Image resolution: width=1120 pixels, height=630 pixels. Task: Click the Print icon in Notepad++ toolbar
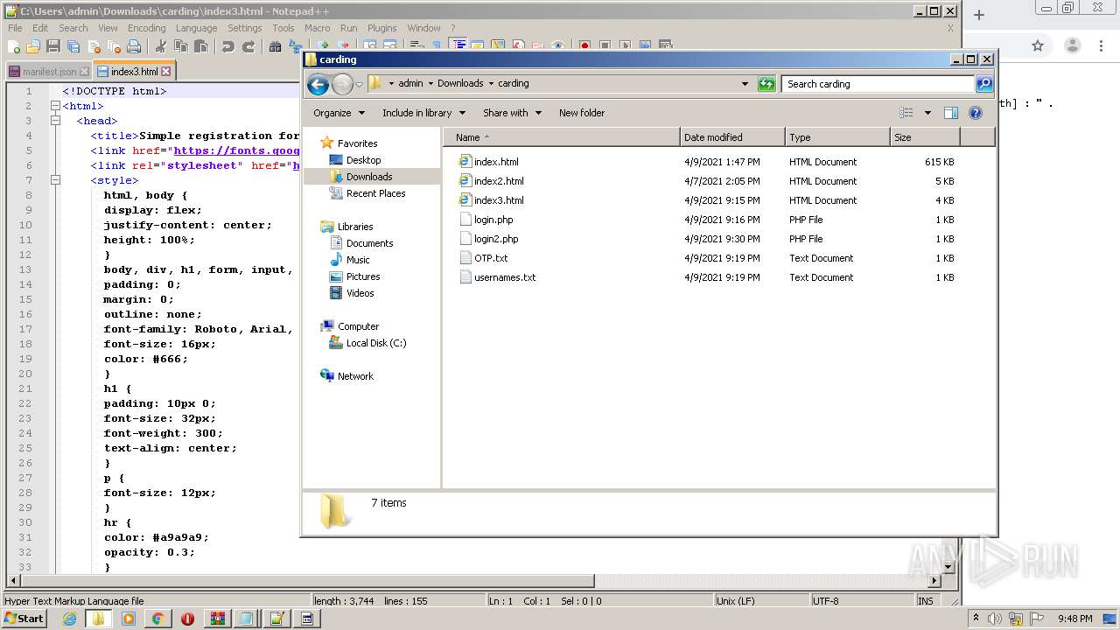[x=134, y=46]
